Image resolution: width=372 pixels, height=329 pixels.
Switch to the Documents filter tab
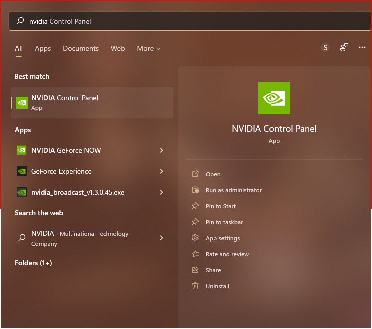81,48
